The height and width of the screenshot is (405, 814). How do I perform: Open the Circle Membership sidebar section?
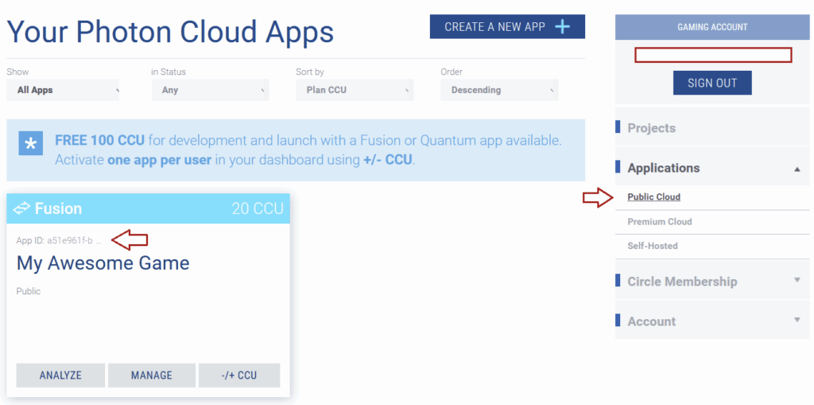pyautogui.click(x=712, y=281)
